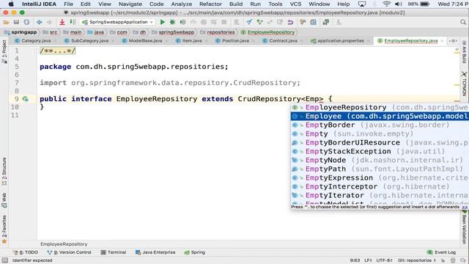This screenshot has height=264, width=469.
Task: Select repositories breadcrumb folder
Action: [218, 32]
